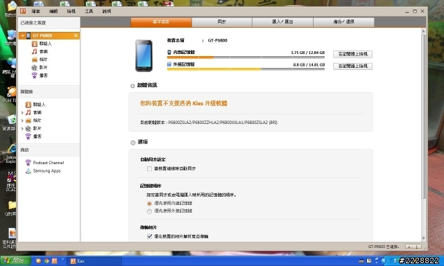Expand the library Photos (相片) node
Image resolution: width=444 pixels, height=266 pixels.
[x=22, y=121]
